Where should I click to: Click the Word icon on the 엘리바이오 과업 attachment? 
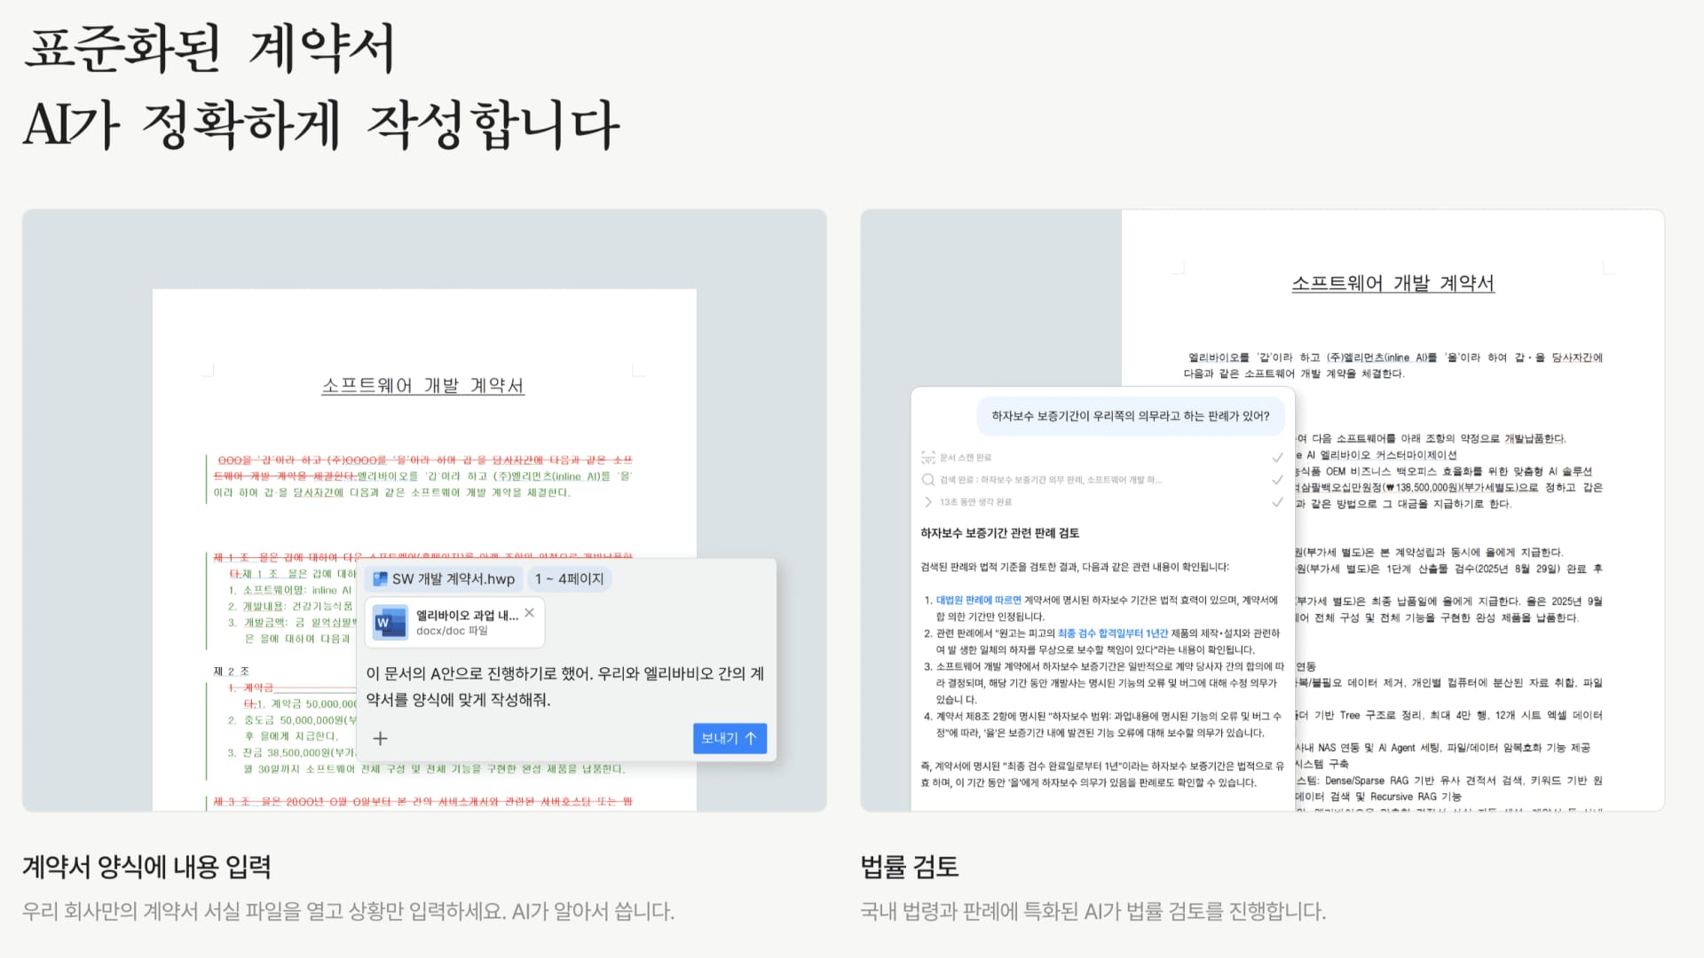pos(390,622)
